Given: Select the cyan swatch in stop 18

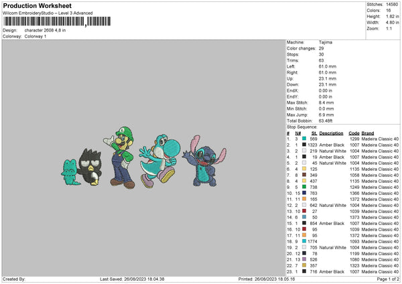Looking at the screenshot, I should coord(304,241).
